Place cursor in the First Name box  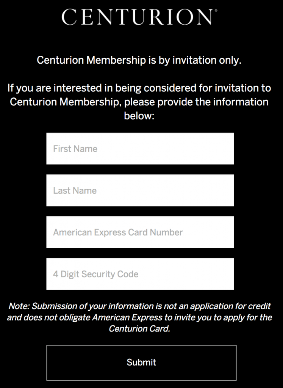(140, 149)
